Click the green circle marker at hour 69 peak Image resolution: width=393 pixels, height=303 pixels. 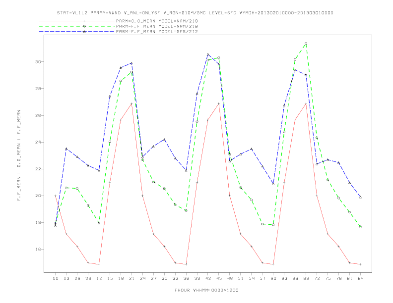click(x=306, y=44)
